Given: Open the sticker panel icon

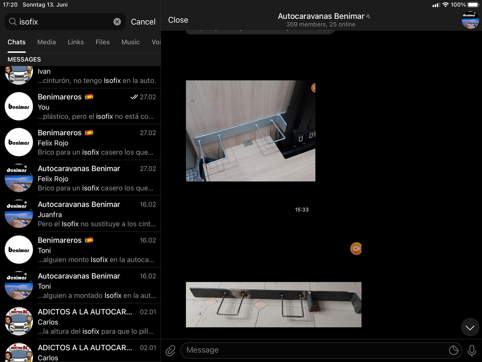Looking at the screenshot, I should point(454,350).
